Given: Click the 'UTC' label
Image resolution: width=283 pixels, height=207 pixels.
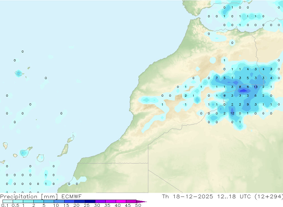Looking at the screenshot, I should pyautogui.click(x=245, y=196).
